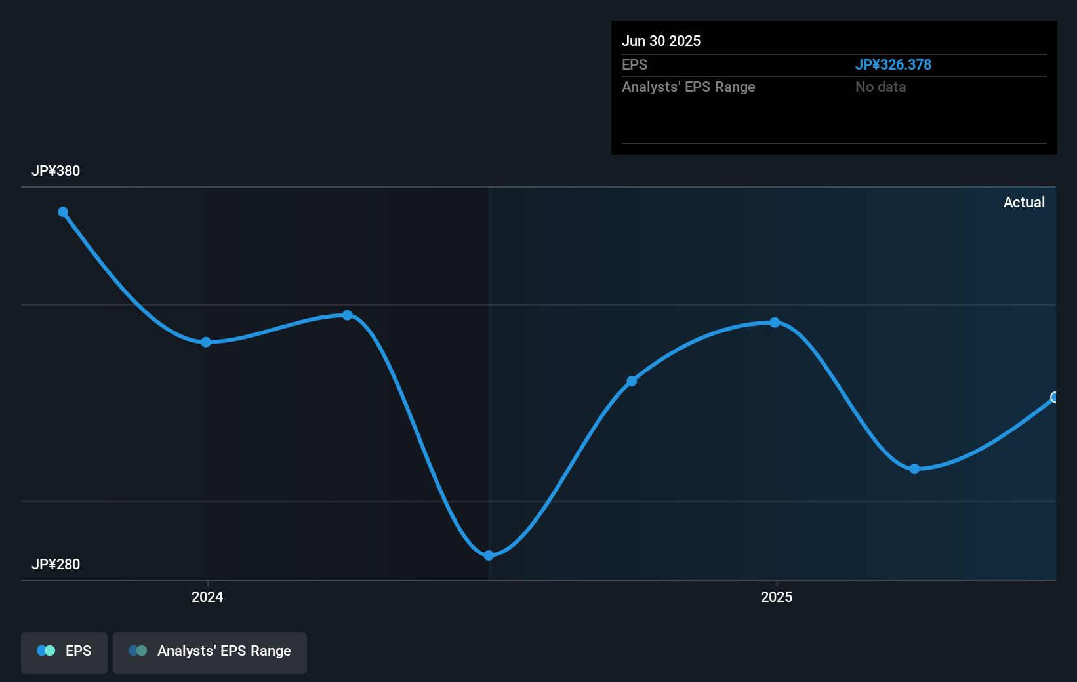1077x682 pixels.
Task: Select the lowest EPS data point on chart
Action: pos(489,555)
